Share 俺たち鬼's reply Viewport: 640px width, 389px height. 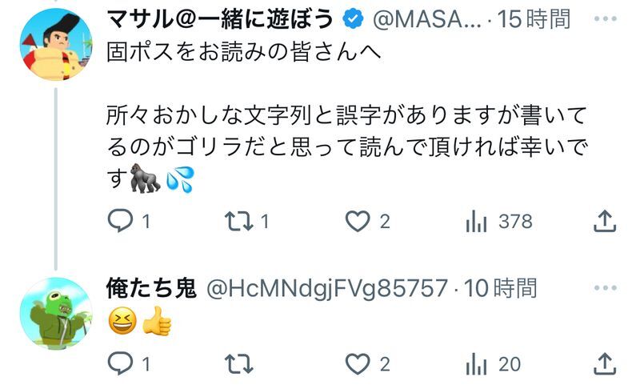pyautogui.click(x=605, y=363)
